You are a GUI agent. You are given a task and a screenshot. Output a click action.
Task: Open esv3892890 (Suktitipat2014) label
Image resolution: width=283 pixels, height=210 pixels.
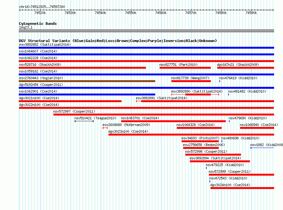[x=197, y=91]
